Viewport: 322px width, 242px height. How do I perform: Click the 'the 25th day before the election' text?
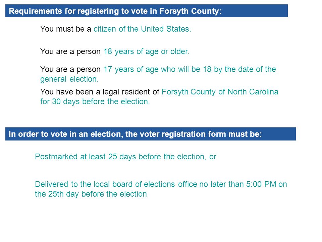pyautogui.click(x=91, y=194)
